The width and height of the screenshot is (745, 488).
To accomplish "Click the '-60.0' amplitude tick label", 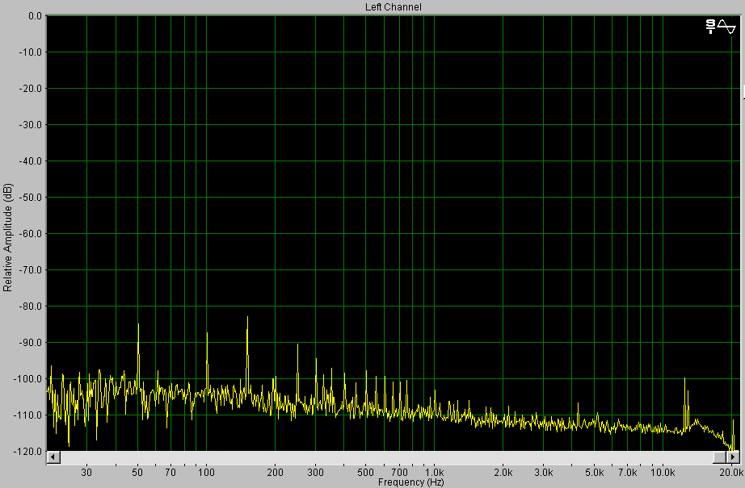I will pos(31,234).
